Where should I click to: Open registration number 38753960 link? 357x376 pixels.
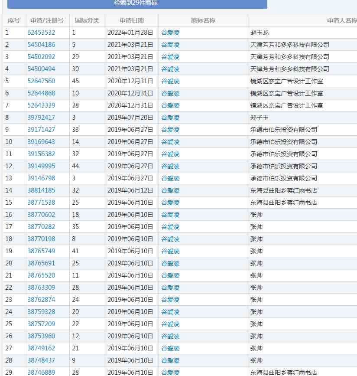[41, 336]
